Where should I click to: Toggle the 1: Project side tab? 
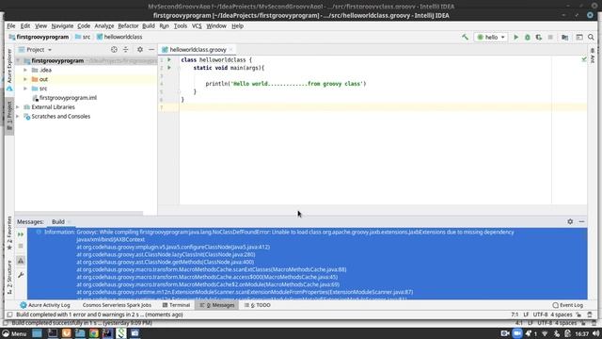[9, 117]
